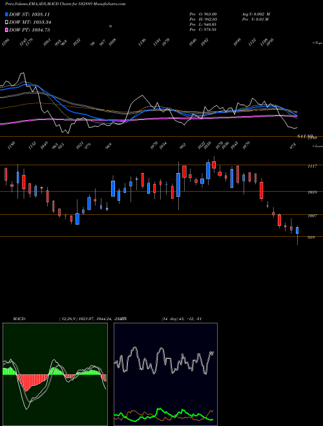Select the 'DOW PT: 1034.75' label
The width and height of the screenshot is (323, 426).
coord(29,30)
